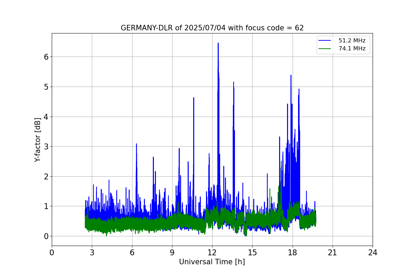The image size is (414, 276).
Task: Click x-axis tick label '15'
Action: (x=252, y=253)
